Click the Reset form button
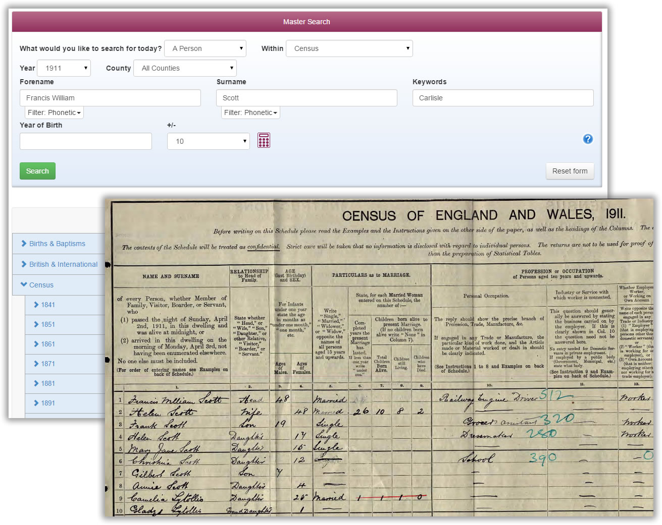 click(x=570, y=171)
